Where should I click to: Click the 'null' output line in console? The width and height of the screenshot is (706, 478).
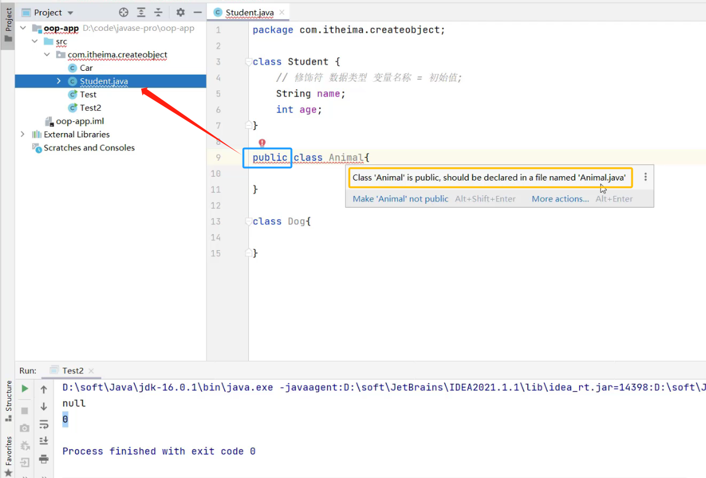click(74, 403)
